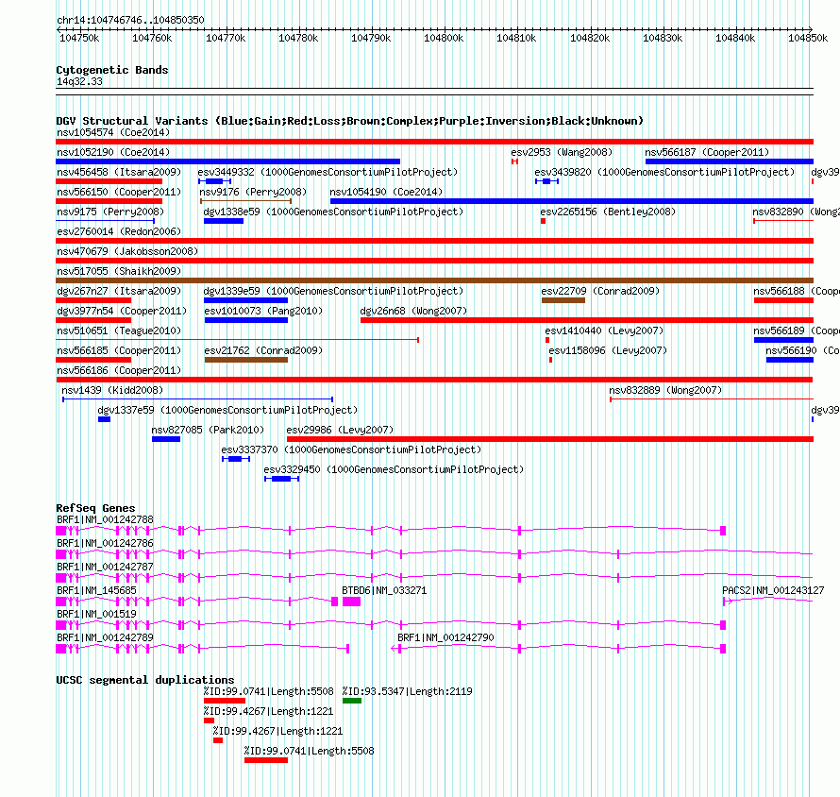
Task: Select the esv22709 (Conrad2009) label
Action: tap(600, 291)
